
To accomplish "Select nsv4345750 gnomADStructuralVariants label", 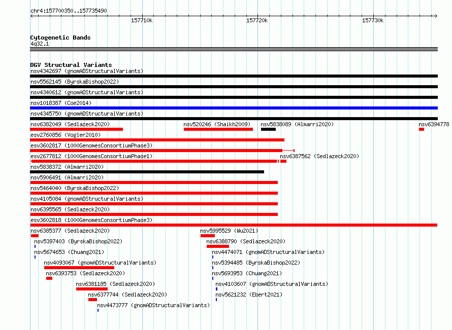I will click(x=87, y=114).
